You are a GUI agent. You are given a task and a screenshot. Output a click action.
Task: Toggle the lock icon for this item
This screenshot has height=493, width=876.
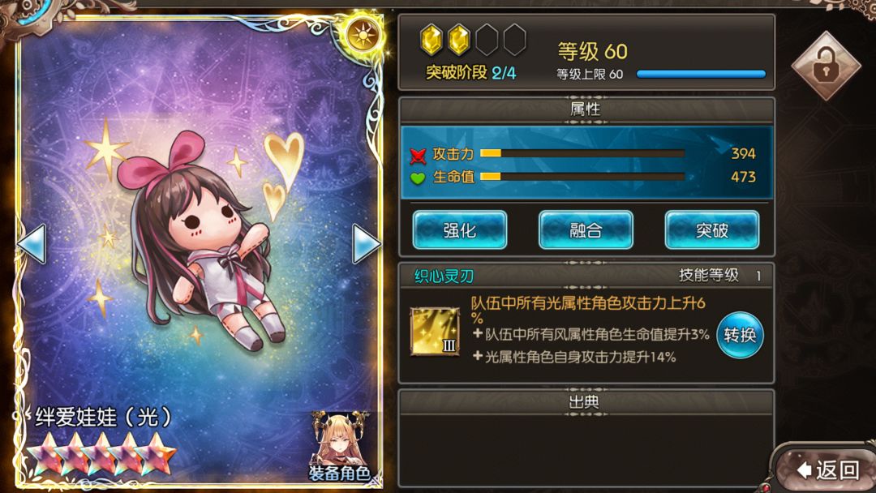826,66
